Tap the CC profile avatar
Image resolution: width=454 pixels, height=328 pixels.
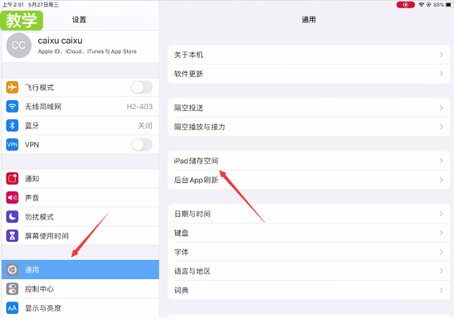click(x=19, y=46)
